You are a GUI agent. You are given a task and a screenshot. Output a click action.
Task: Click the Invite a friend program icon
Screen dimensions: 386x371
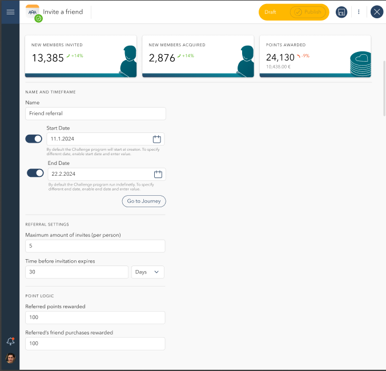pos(33,13)
